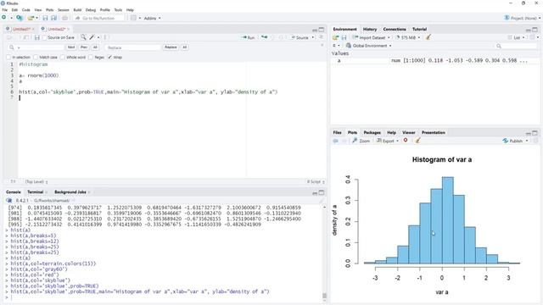
Task: Switch to the History tab
Action: coord(370,30)
